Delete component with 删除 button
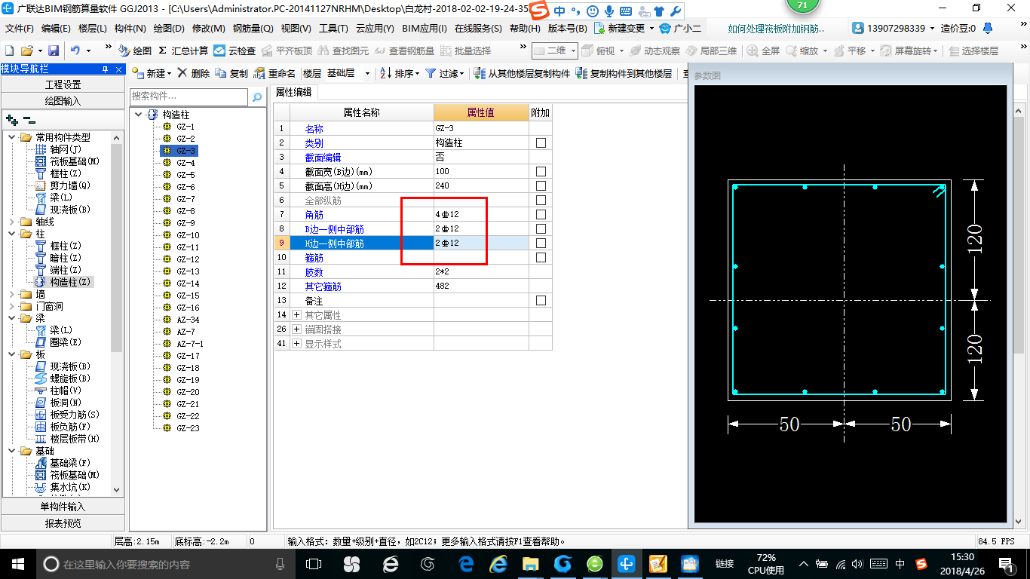This screenshot has width=1030, height=579. [194, 73]
